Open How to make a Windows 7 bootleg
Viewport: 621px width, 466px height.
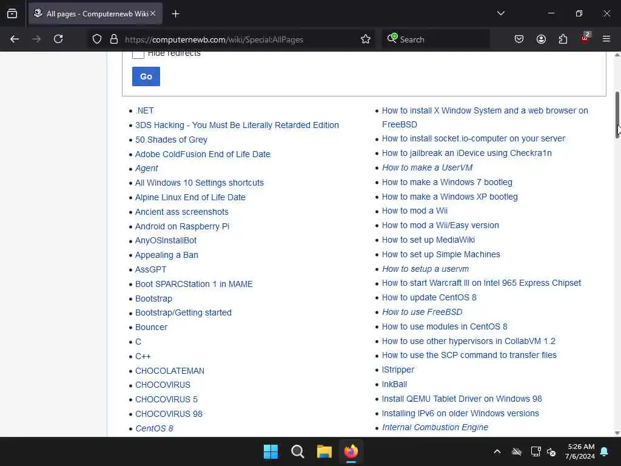(x=447, y=182)
